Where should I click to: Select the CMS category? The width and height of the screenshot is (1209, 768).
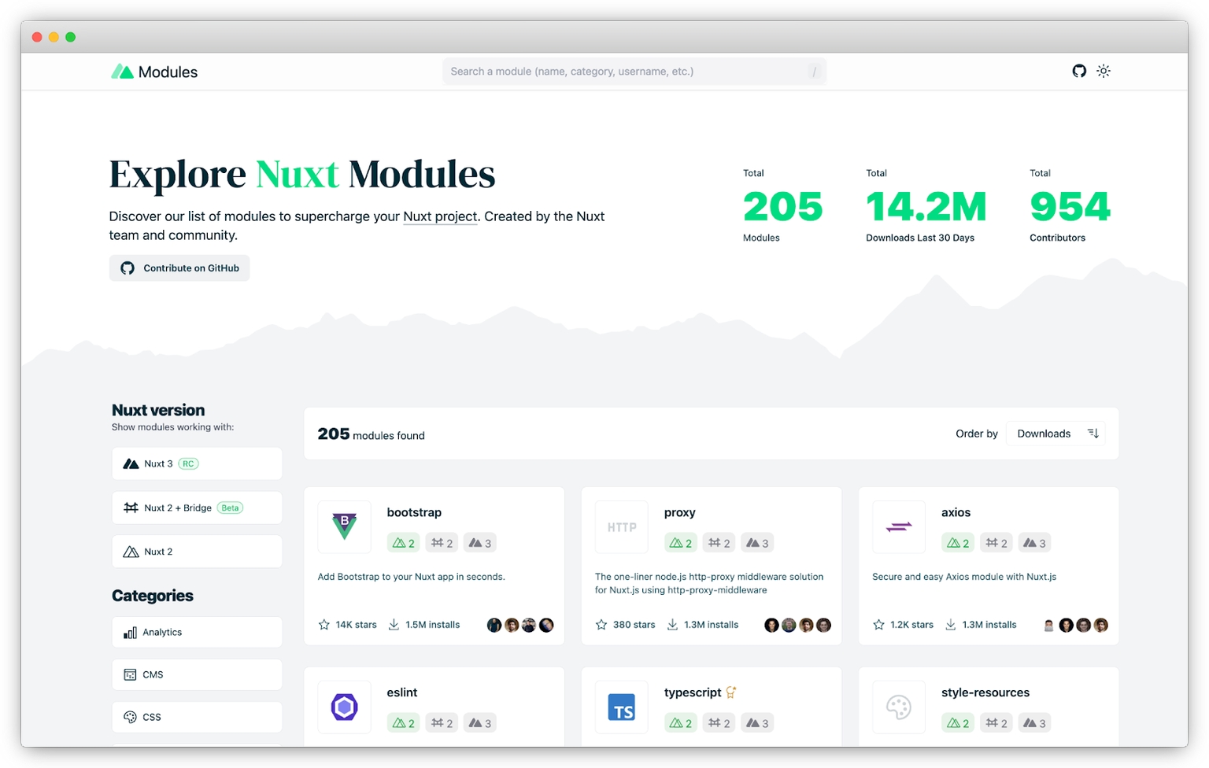coord(197,674)
